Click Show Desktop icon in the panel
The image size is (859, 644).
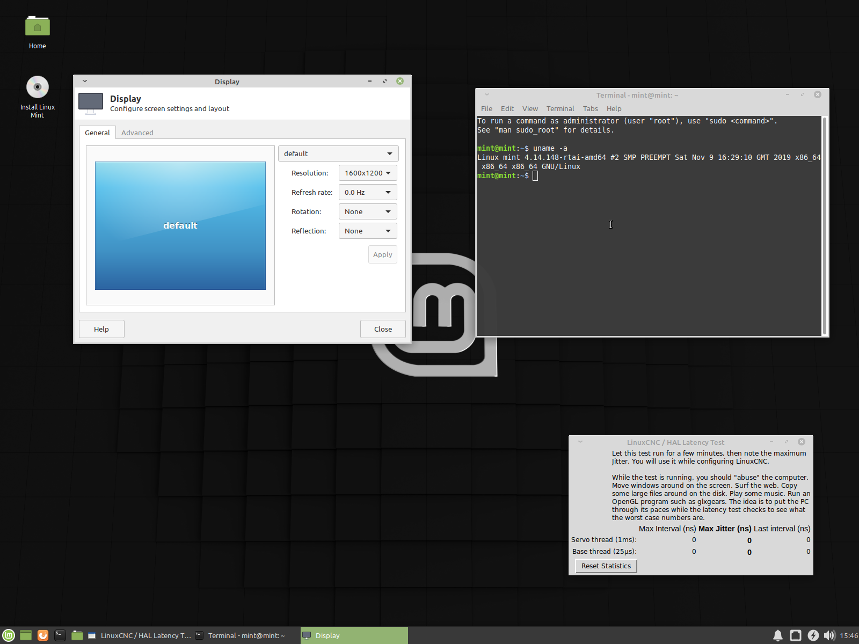pos(26,635)
